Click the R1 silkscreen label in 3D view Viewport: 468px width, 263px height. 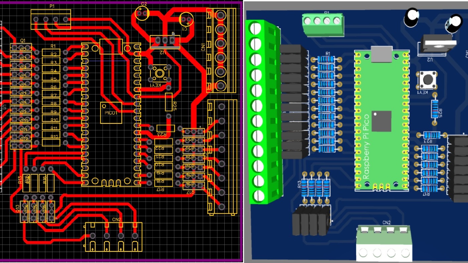[x=328, y=53]
